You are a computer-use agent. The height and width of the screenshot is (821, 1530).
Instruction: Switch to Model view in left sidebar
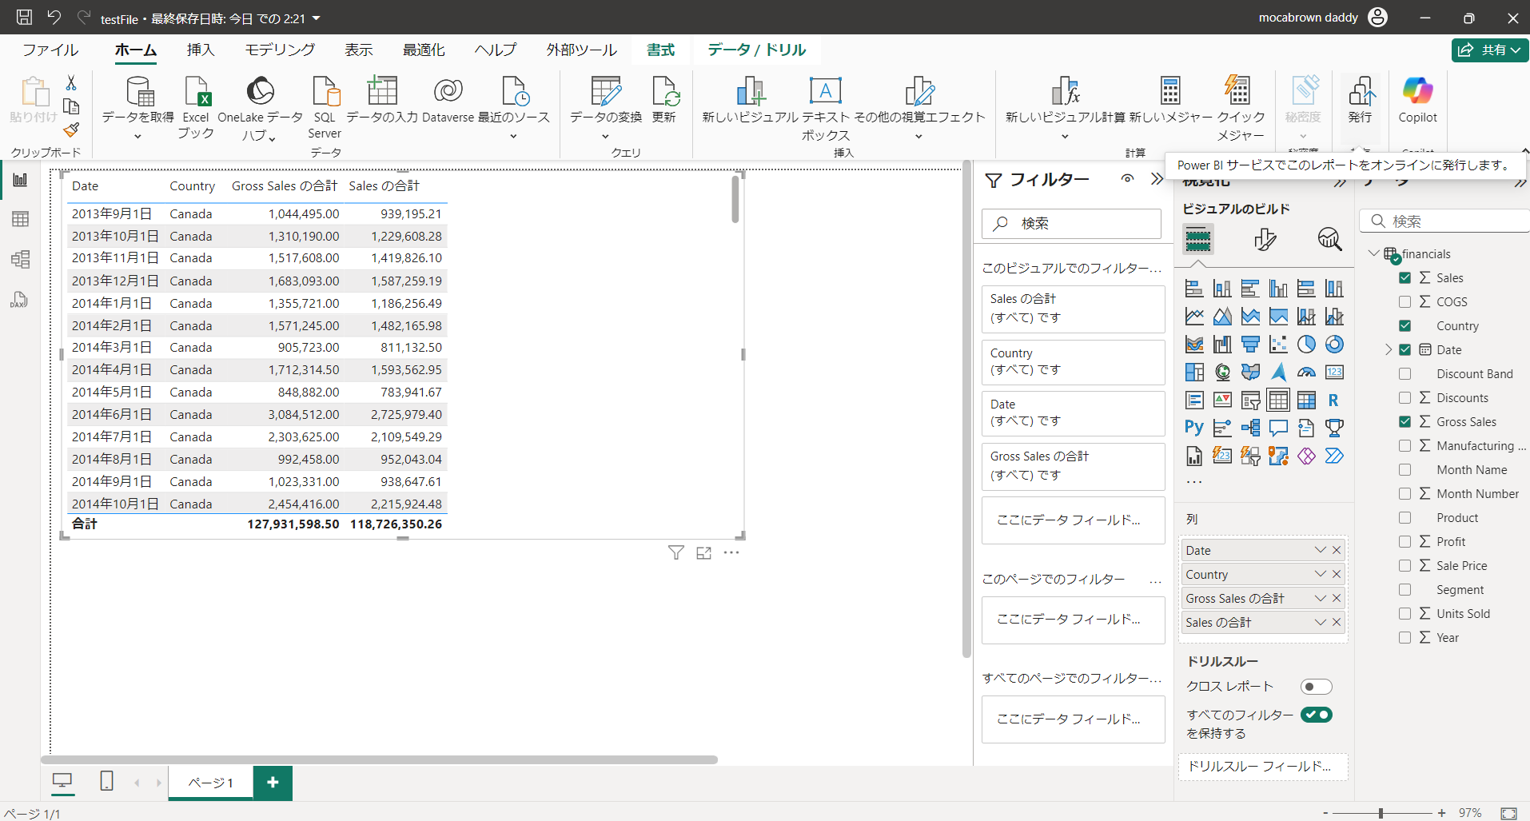(x=21, y=259)
